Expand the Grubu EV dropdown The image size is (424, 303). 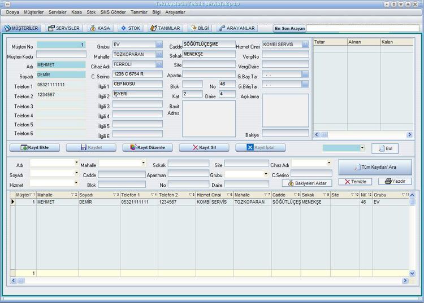pos(159,44)
